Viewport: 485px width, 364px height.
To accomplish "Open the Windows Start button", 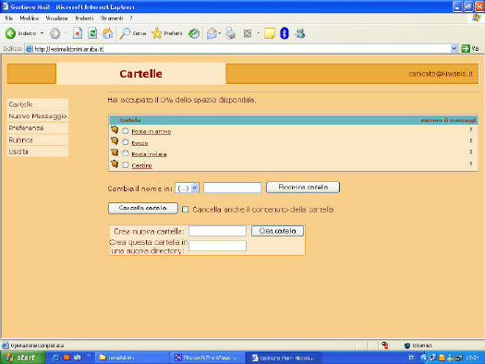I will click(22, 358).
